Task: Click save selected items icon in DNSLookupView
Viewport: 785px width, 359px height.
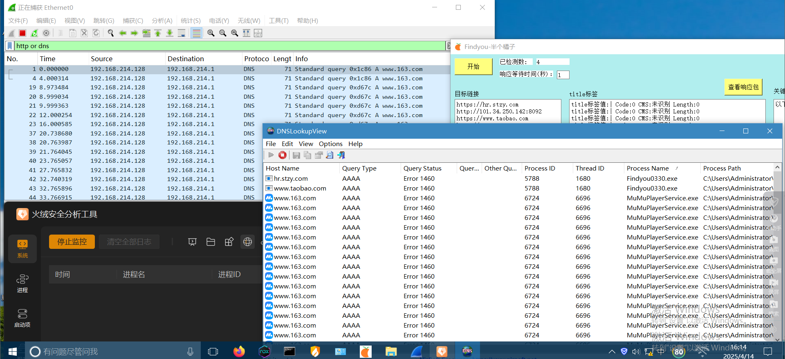Action: (x=296, y=155)
